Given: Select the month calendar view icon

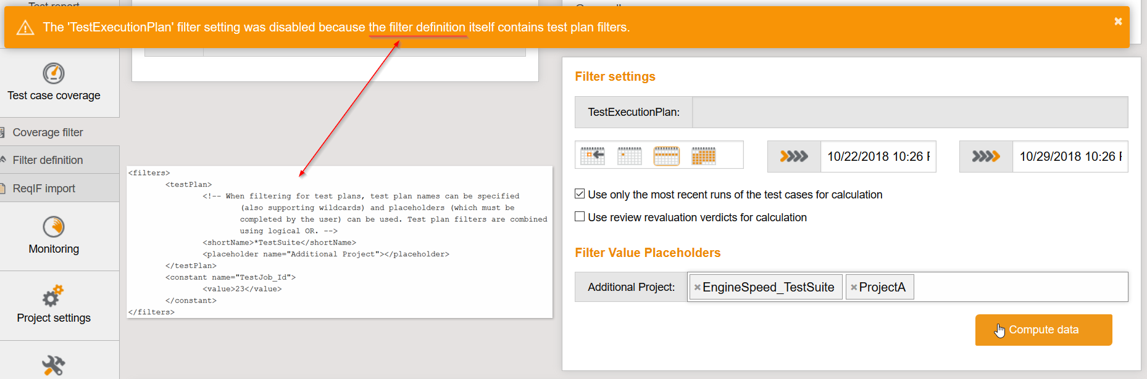Looking at the screenshot, I should (704, 155).
